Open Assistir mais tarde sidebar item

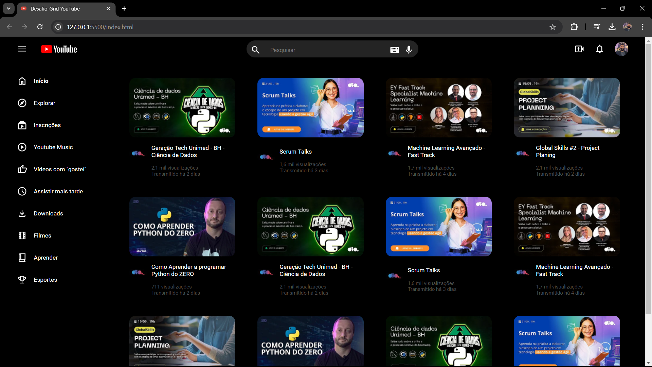(x=58, y=191)
